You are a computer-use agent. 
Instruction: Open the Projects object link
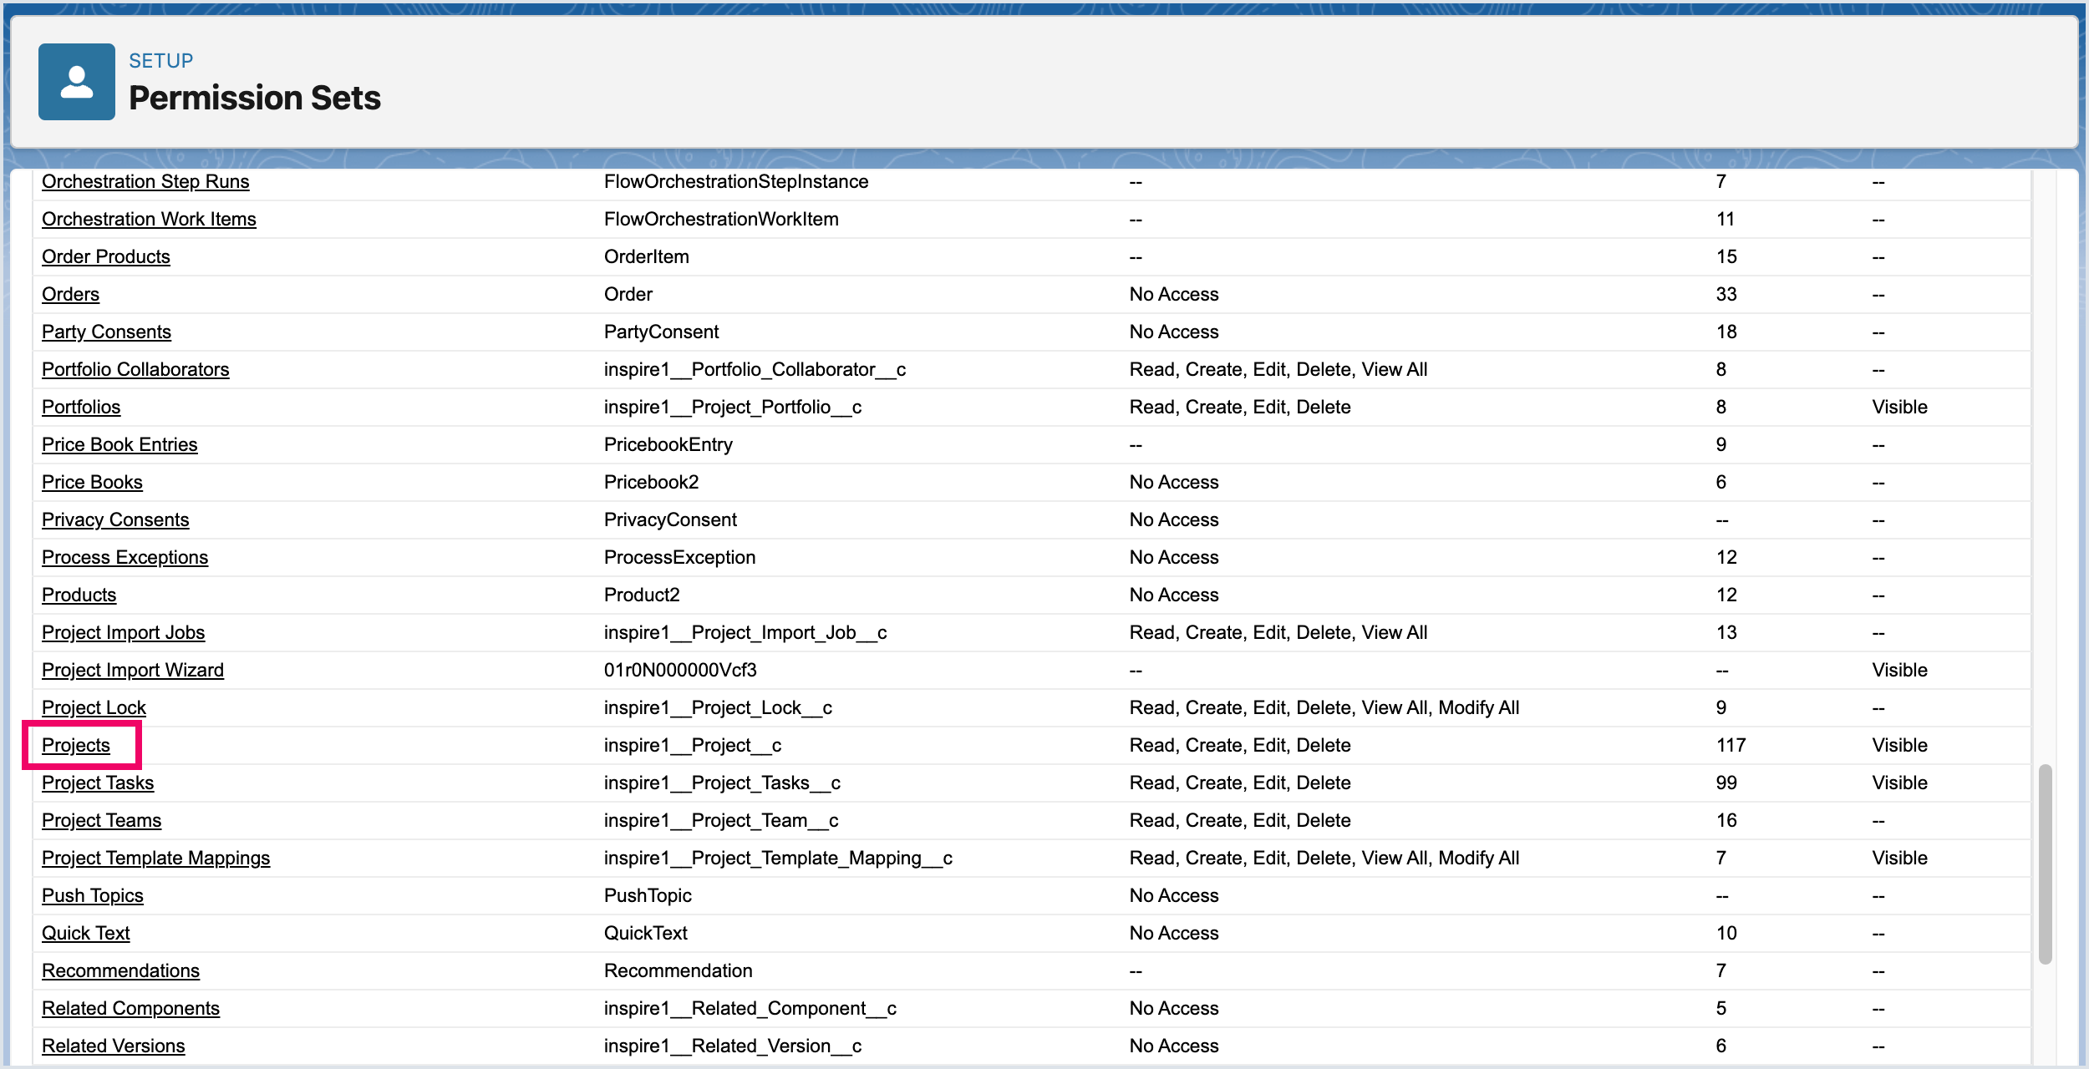pyautogui.click(x=76, y=745)
